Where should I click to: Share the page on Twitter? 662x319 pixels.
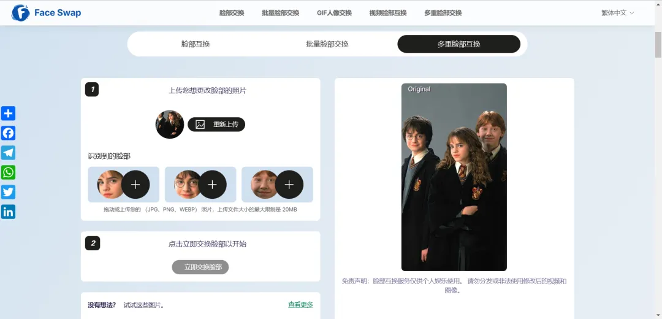pos(8,192)
